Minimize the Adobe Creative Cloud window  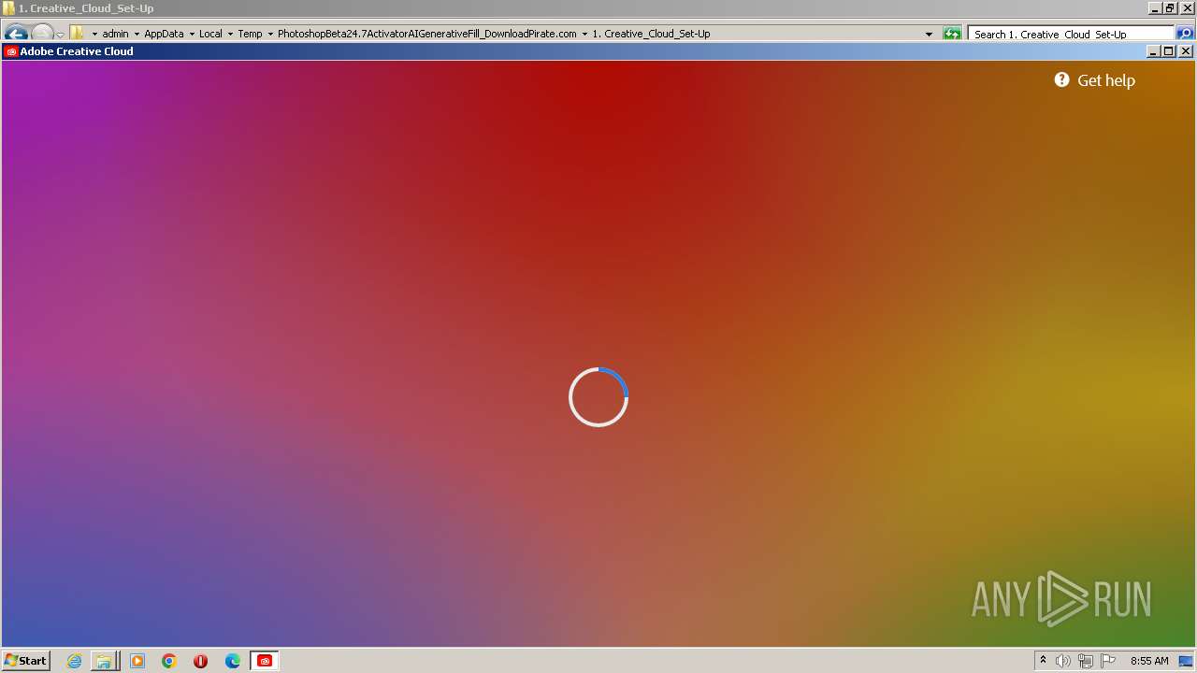coord(1153,51)
